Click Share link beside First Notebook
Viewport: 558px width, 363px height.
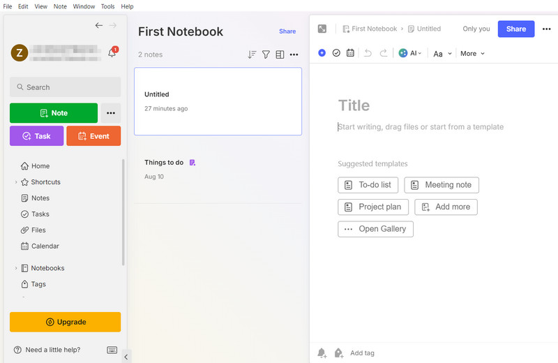pyautogui.click(x=287, y=31)
